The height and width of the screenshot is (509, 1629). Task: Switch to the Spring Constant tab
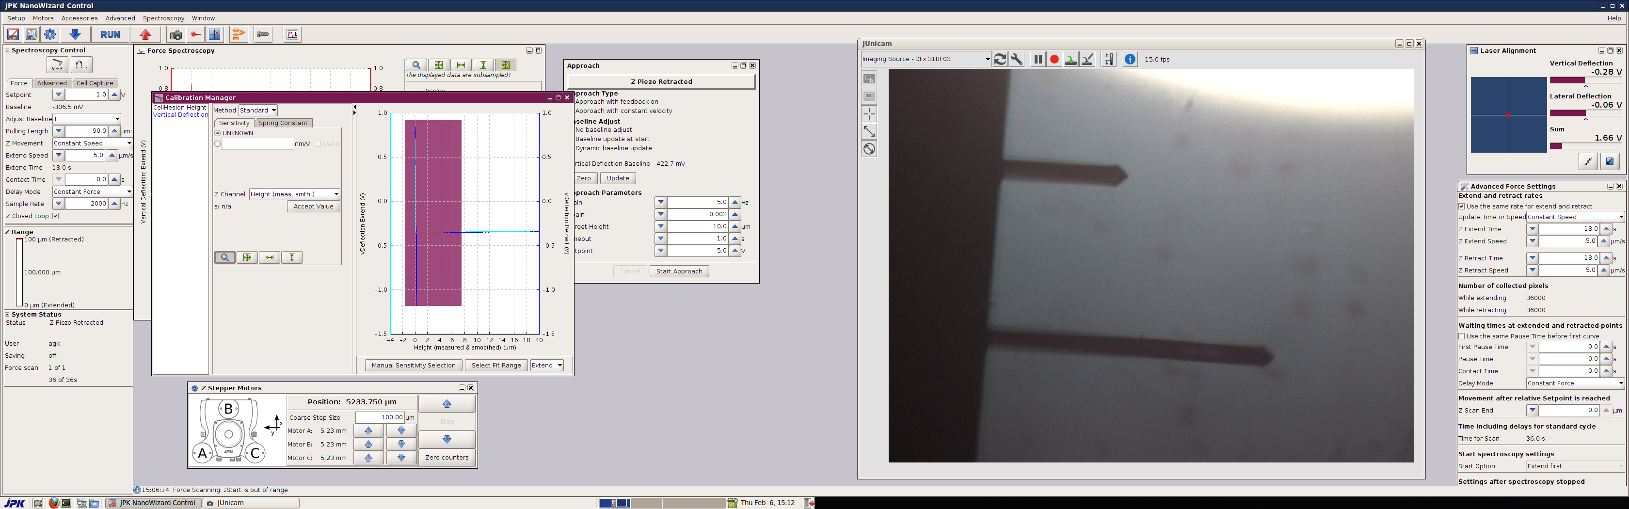(283, 123)
